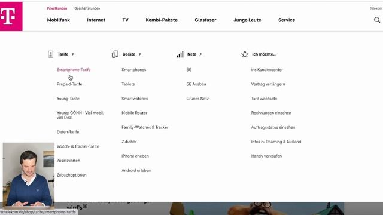Open the Young-Tarife link
Image resolution: width=383 pixels, height=215 pixels.
point(68,99)
